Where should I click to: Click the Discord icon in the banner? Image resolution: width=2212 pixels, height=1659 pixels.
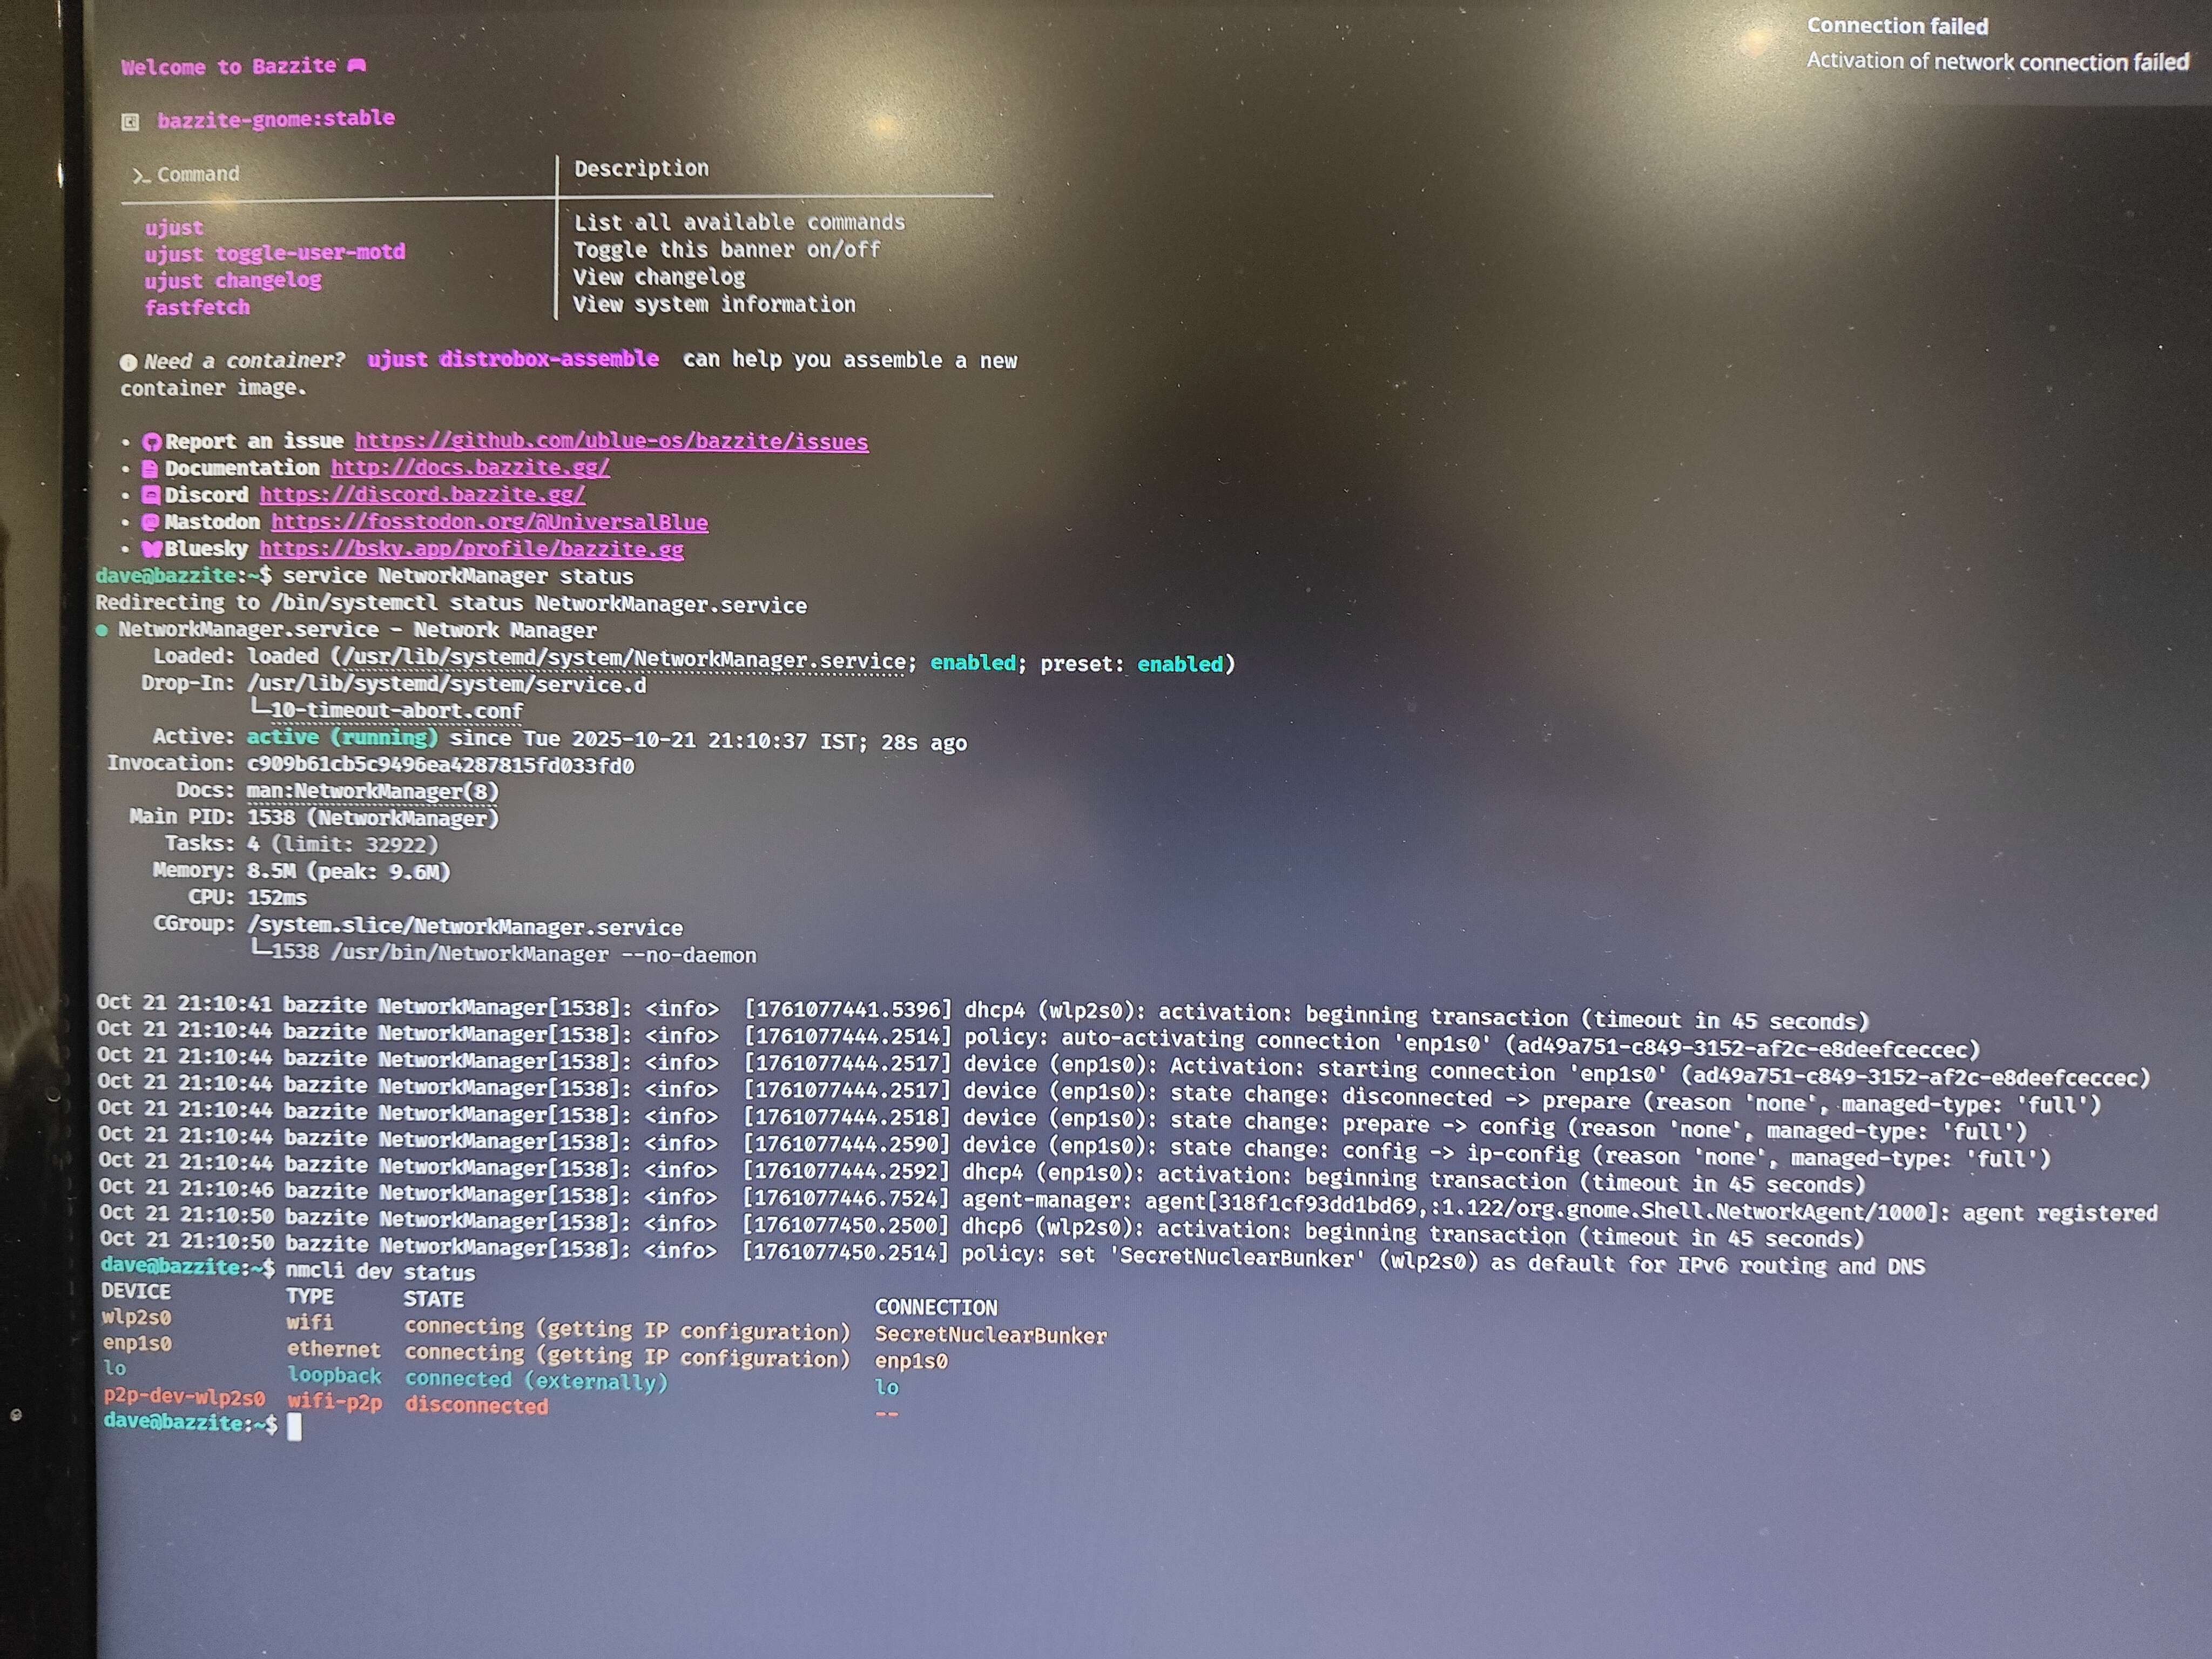[x=151, y=495]
